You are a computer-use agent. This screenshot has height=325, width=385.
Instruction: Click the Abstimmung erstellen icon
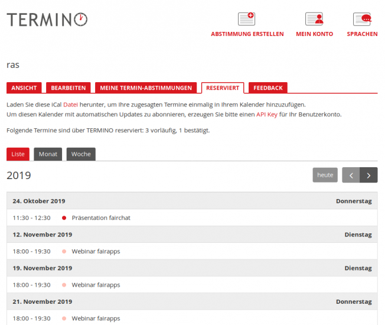coord(247,19)
